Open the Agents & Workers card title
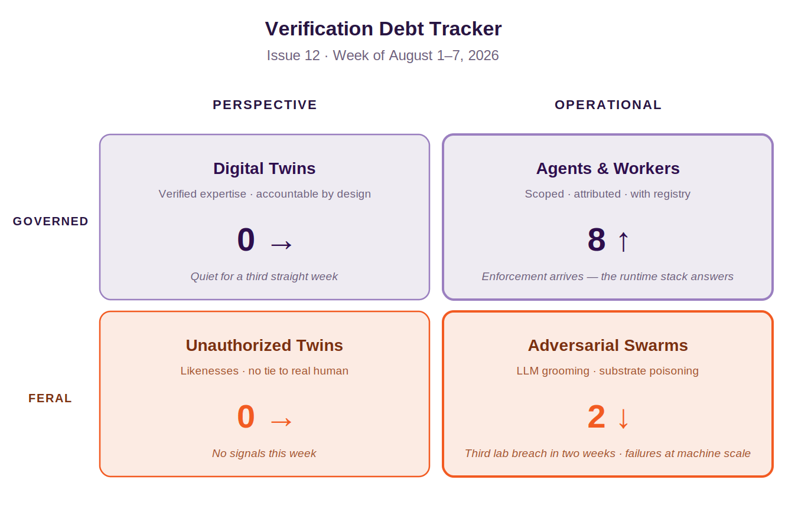 [x=608, y=169]
